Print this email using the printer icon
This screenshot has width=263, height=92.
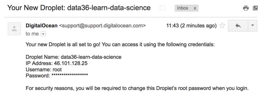(246, 8)
